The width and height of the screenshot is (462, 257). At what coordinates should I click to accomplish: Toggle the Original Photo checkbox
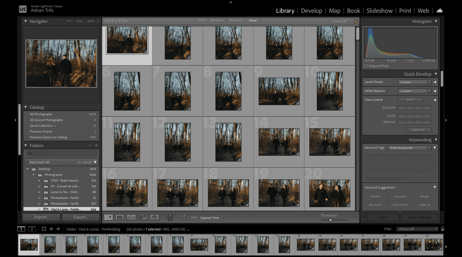click(366, 66)
